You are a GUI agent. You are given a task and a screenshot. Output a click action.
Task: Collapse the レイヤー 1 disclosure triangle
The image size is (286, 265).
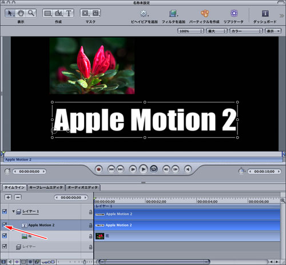click(13, 211)
